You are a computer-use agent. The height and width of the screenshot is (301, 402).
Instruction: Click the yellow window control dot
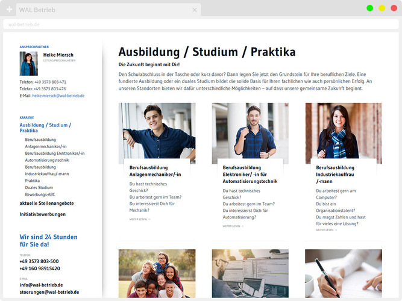click(382, 8)
